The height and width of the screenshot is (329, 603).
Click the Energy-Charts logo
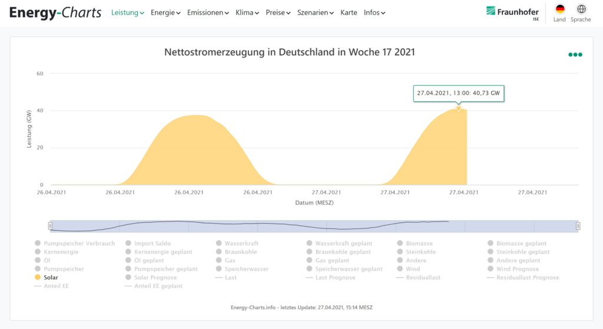pos(55,12)
